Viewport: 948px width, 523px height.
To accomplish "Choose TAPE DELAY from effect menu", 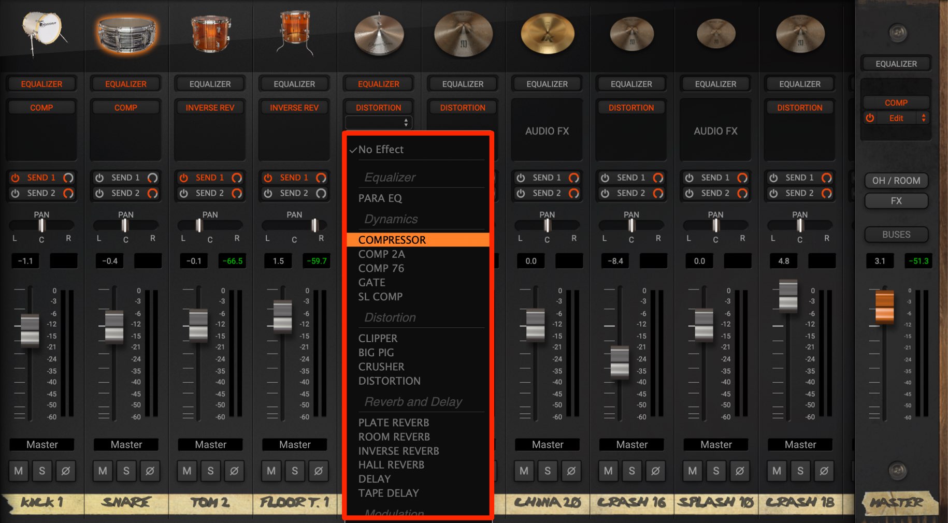I will click(x=418, y=493).
